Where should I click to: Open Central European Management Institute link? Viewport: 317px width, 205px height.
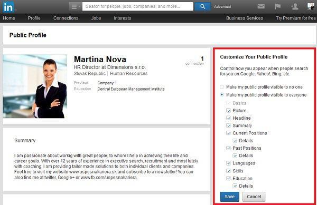[x=131, y=89]
